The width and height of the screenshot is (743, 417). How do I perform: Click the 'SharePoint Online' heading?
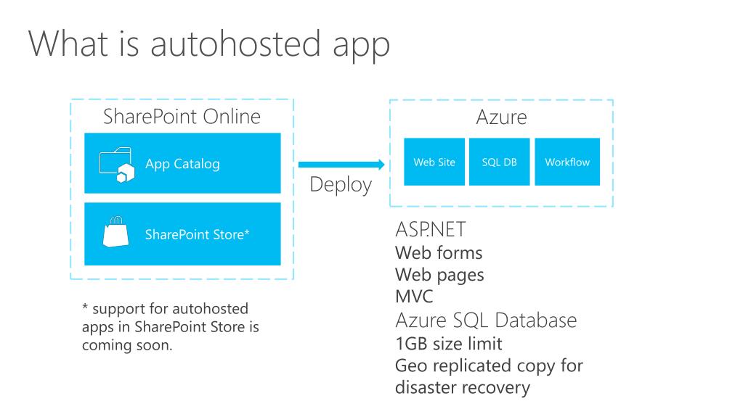(182, 117)
